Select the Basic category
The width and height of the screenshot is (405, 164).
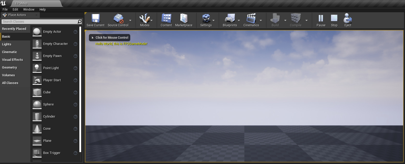(15, 37)
